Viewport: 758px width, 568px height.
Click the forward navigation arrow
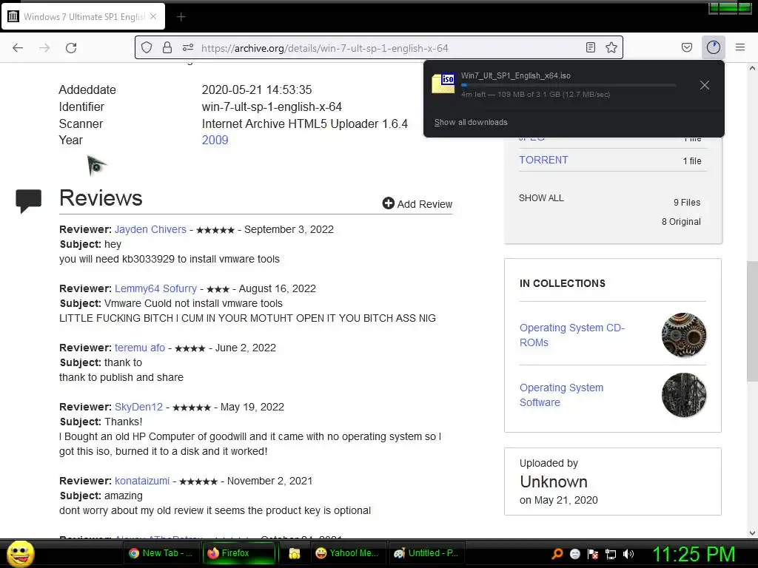coord(44,48)
